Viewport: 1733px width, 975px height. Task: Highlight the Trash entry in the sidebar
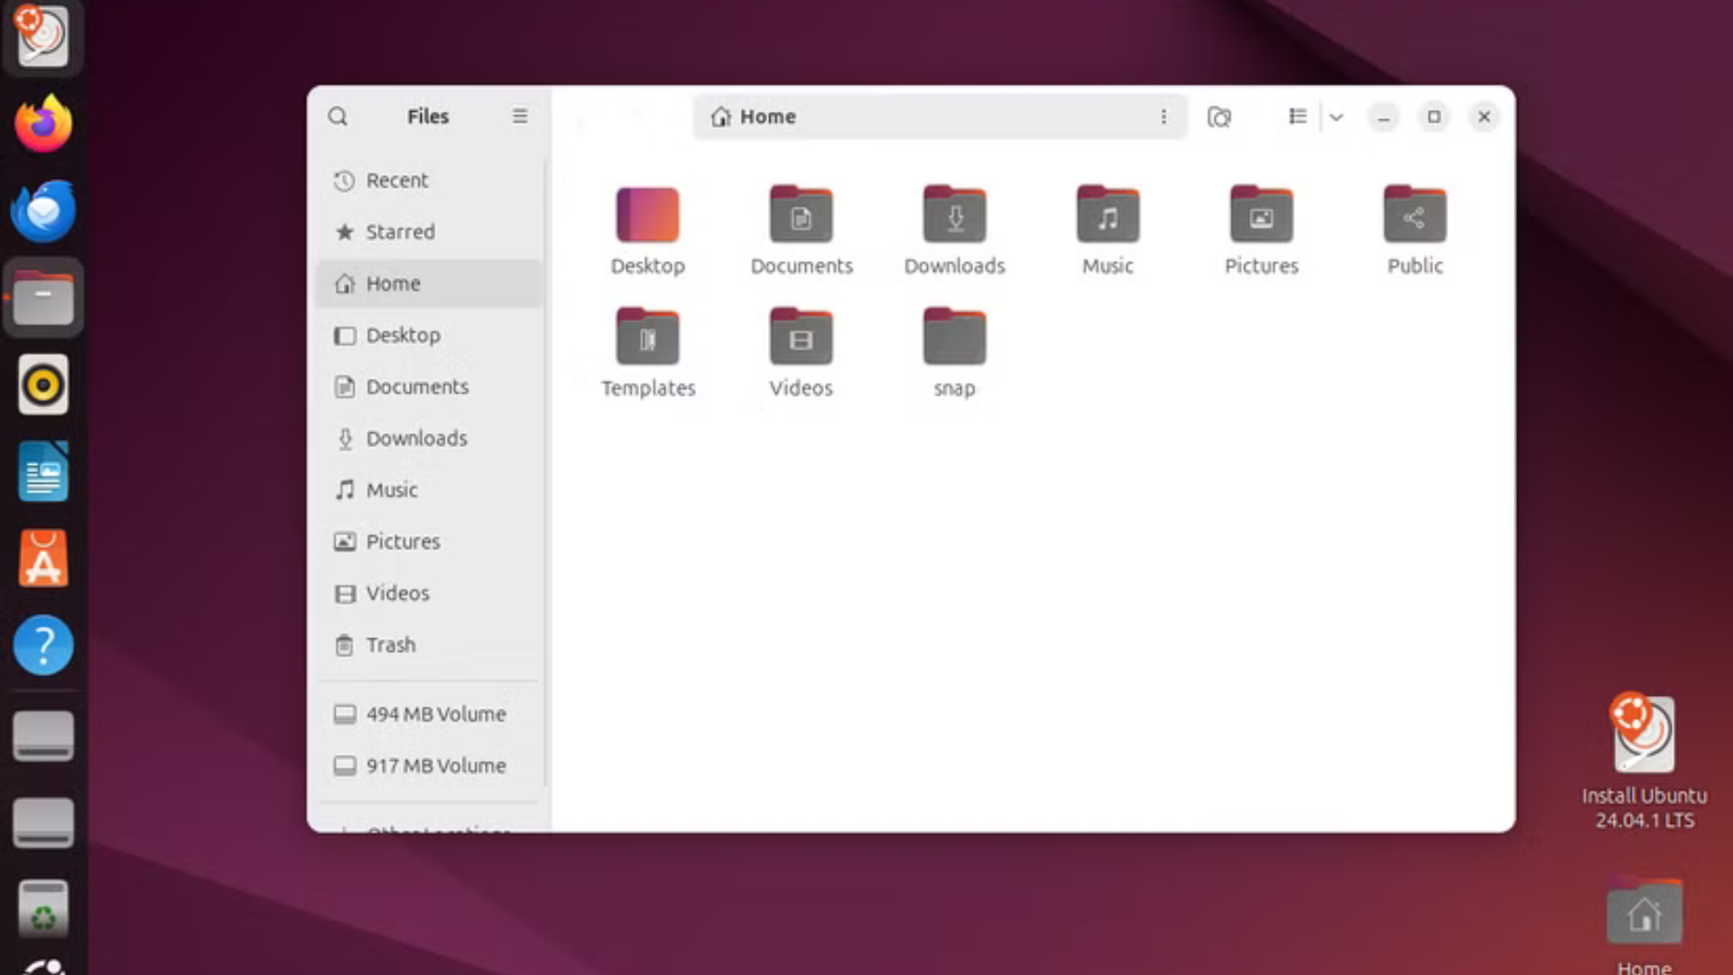point(390,645)
